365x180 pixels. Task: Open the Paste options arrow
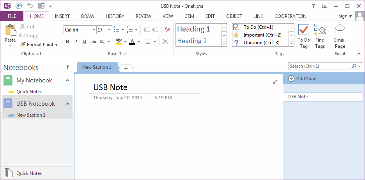[x=10, y=46]
